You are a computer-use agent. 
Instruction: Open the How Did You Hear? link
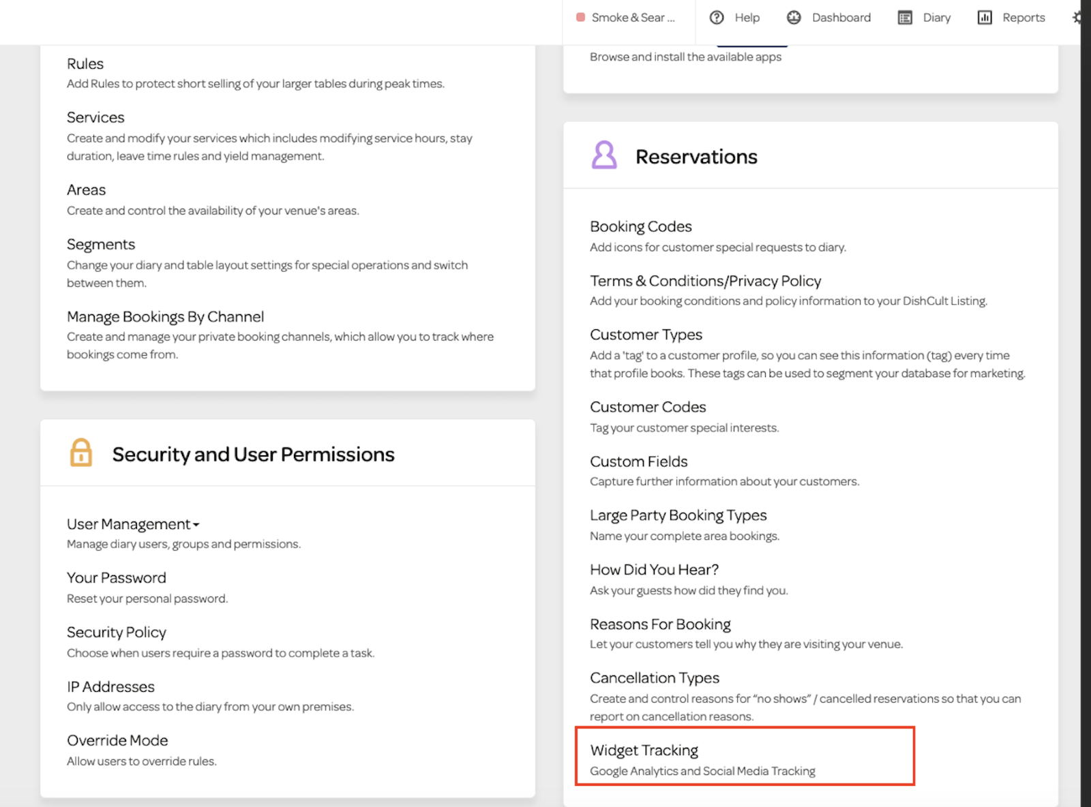pos(654,570)
